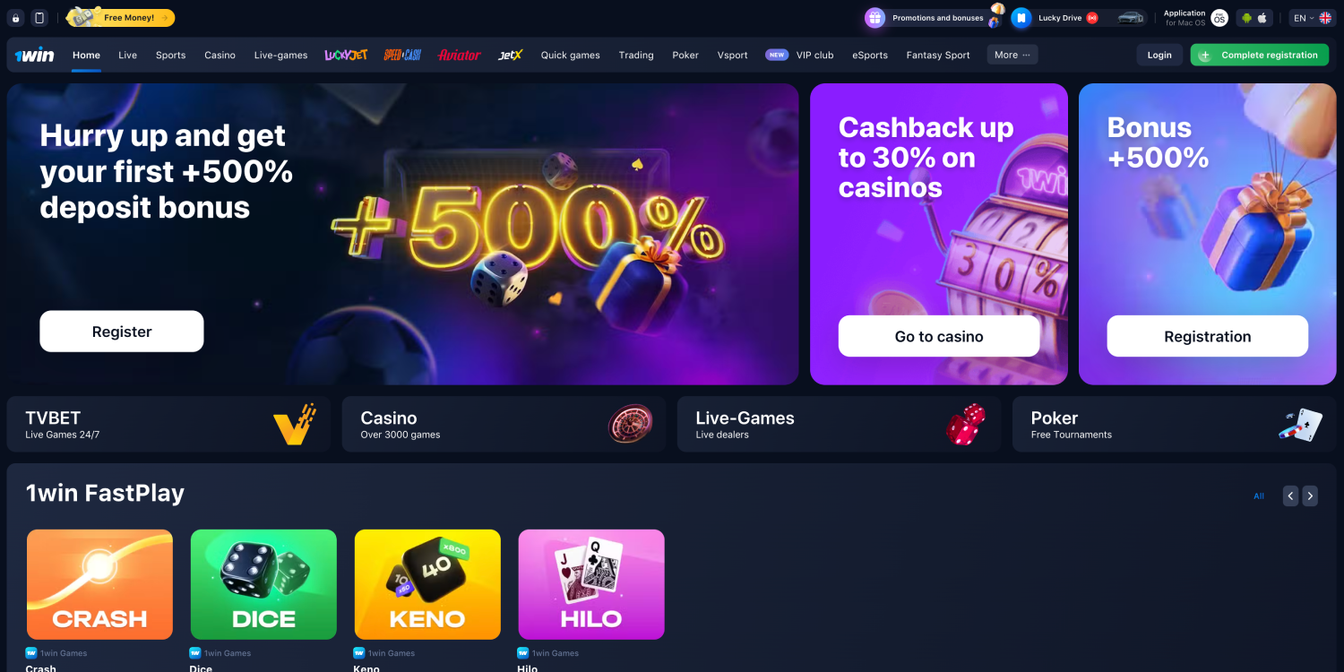Show previous FastPlay games with left arrow

click(x=1290, y=495)
